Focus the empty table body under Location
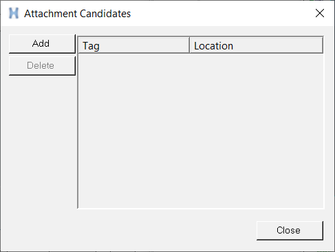Viewport: 335px width, 252px height. (x=257, y=130)
